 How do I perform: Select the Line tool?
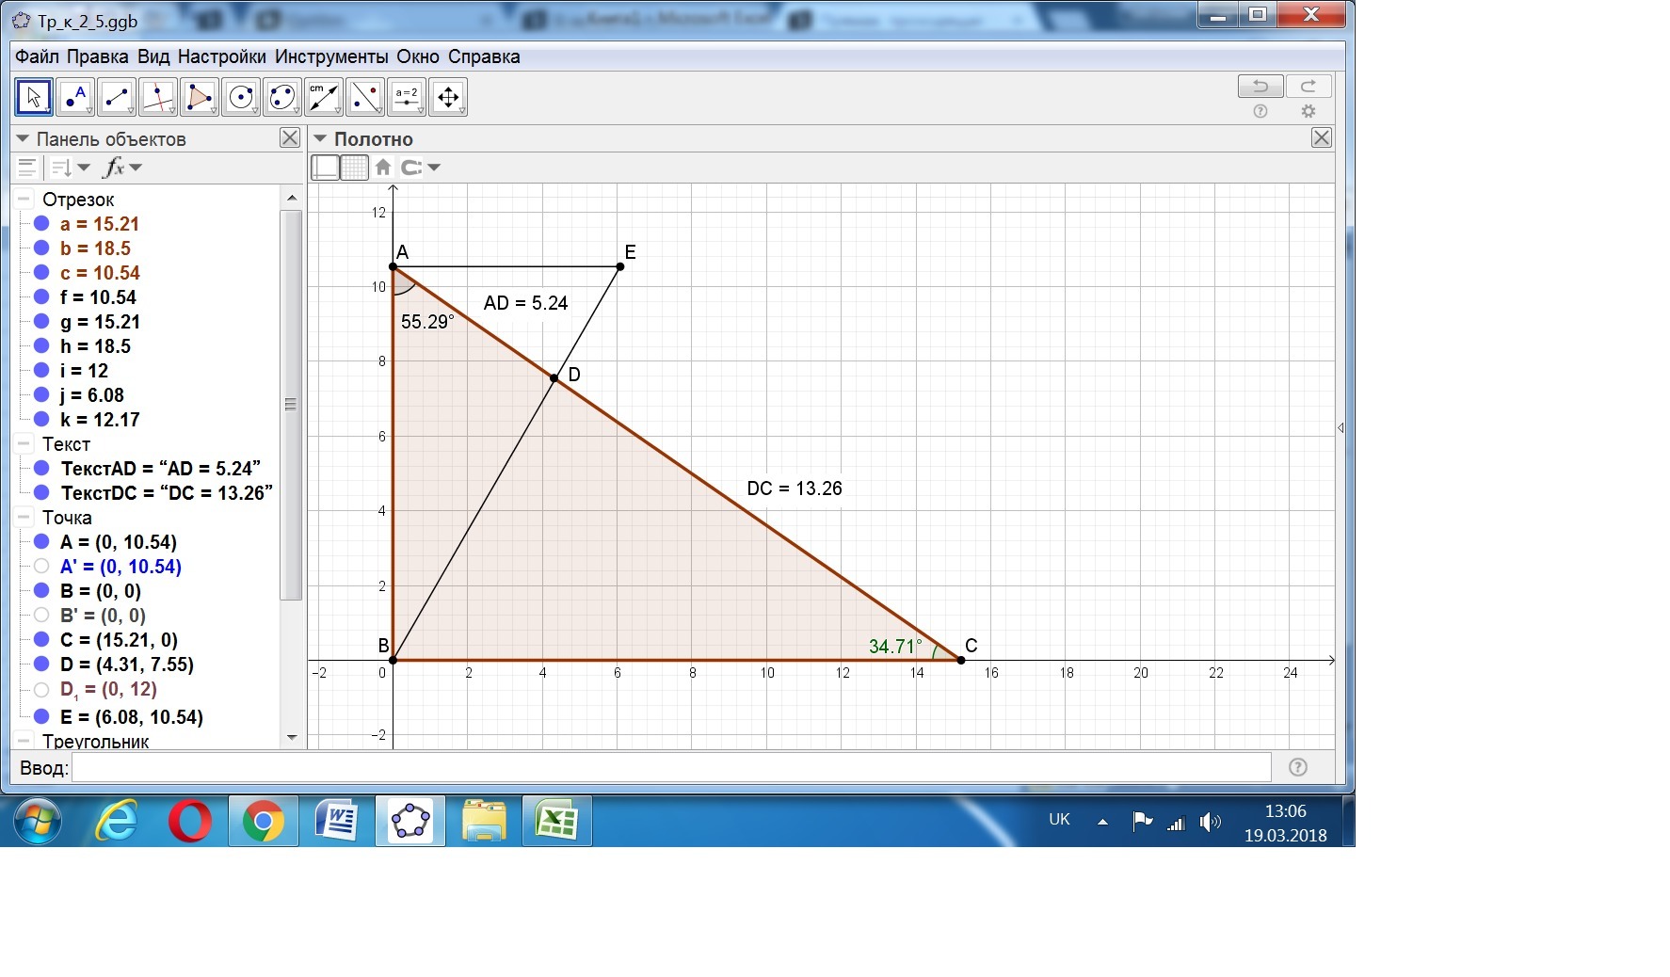pyautogui.click(x=116, y=96)
